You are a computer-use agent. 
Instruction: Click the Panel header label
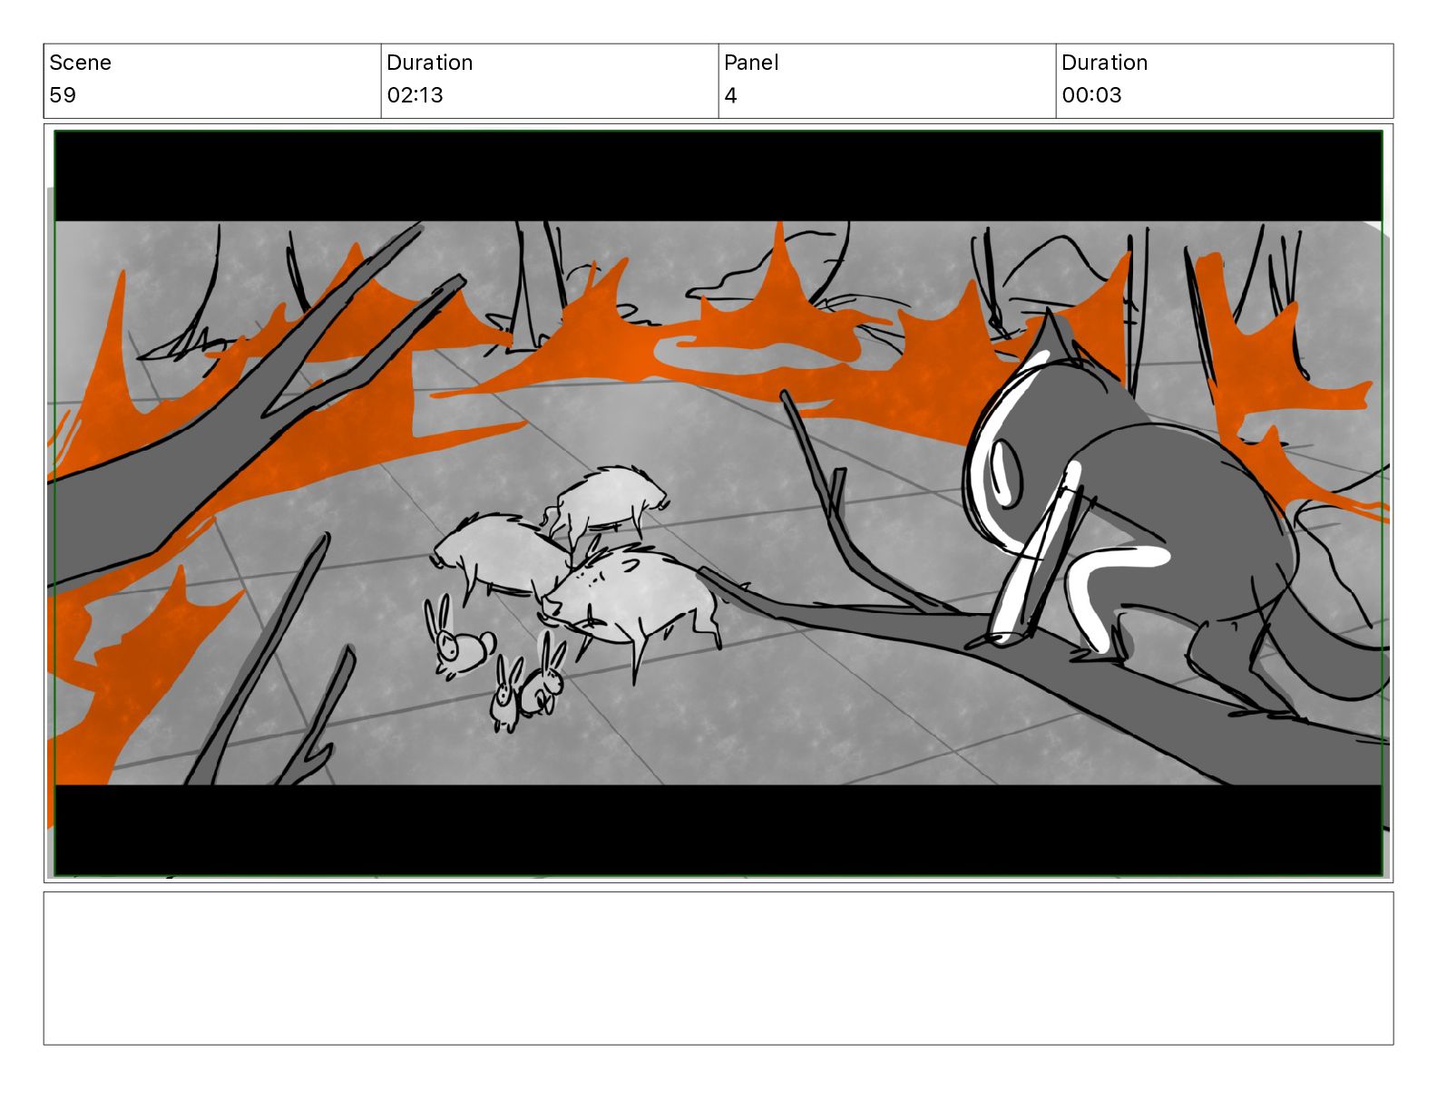tap(751, 63)
